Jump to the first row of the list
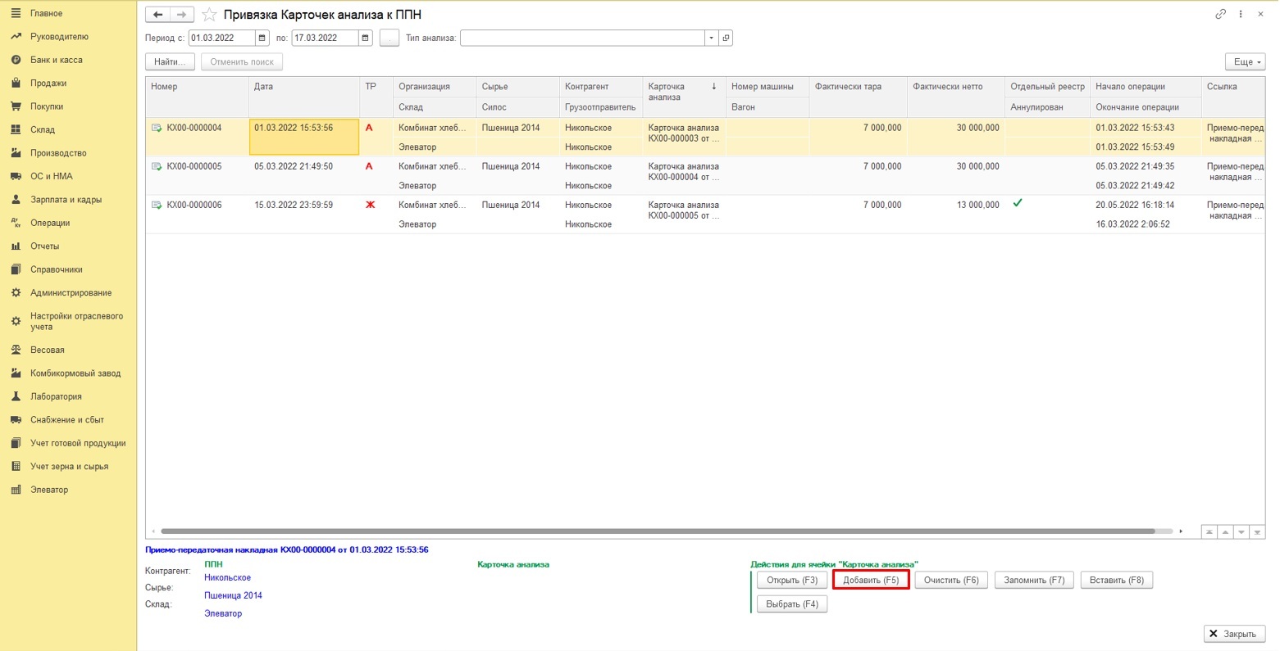 pyautogui.click(x=1209, y=531)
